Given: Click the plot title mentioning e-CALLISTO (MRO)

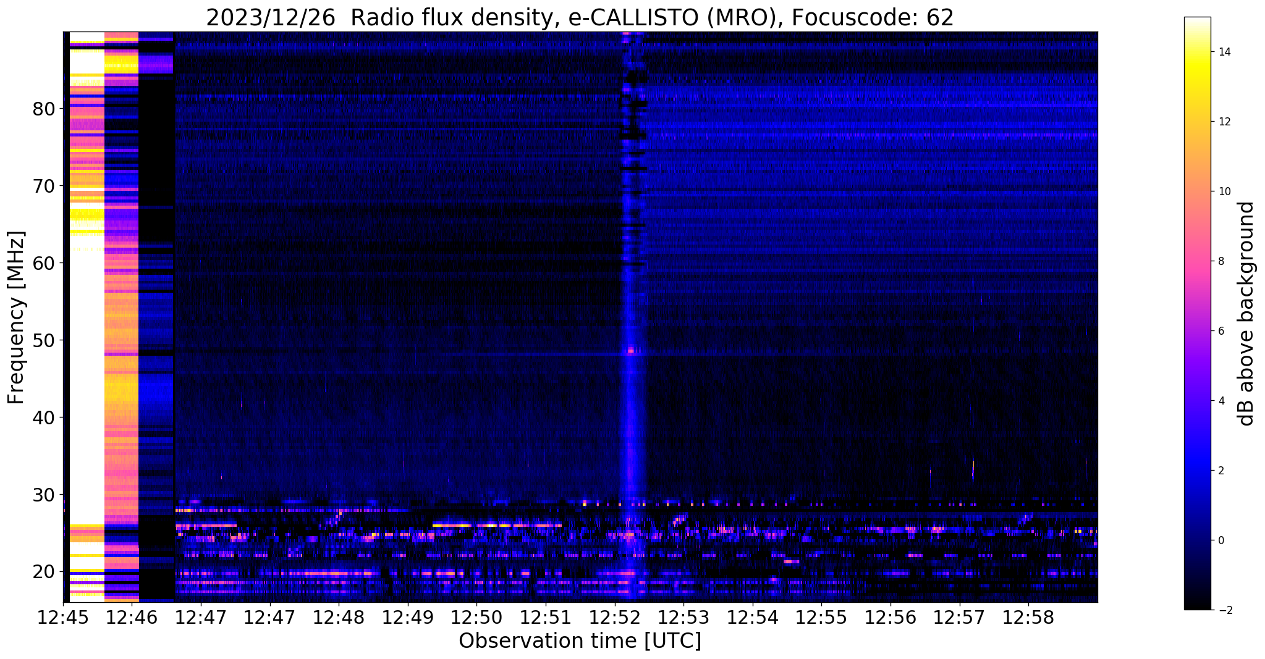Looking at the screenshot, I should [x=580, y=17].
